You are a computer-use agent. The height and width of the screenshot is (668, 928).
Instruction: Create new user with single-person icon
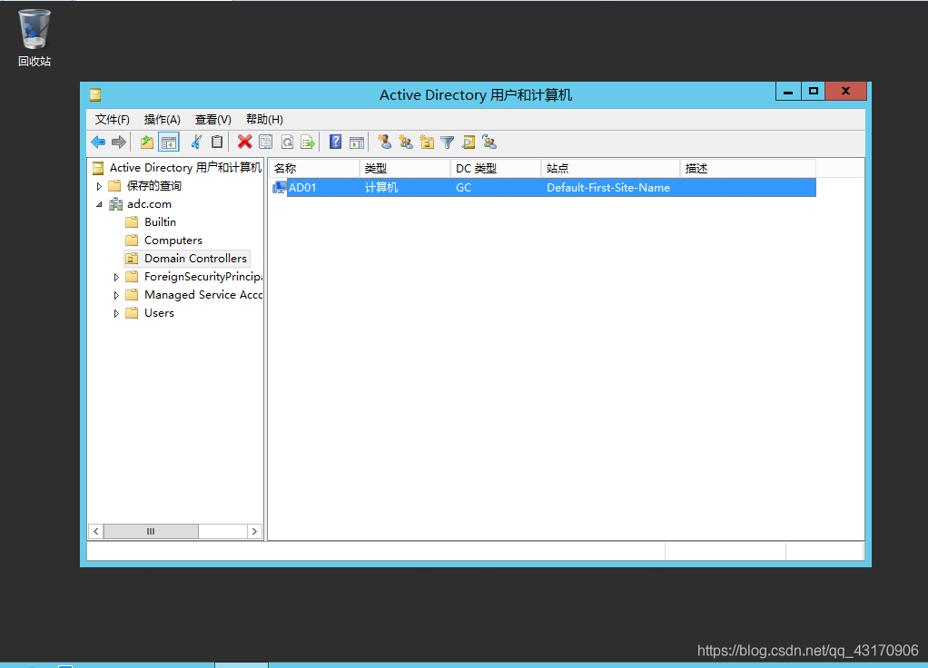coord(384,142)
